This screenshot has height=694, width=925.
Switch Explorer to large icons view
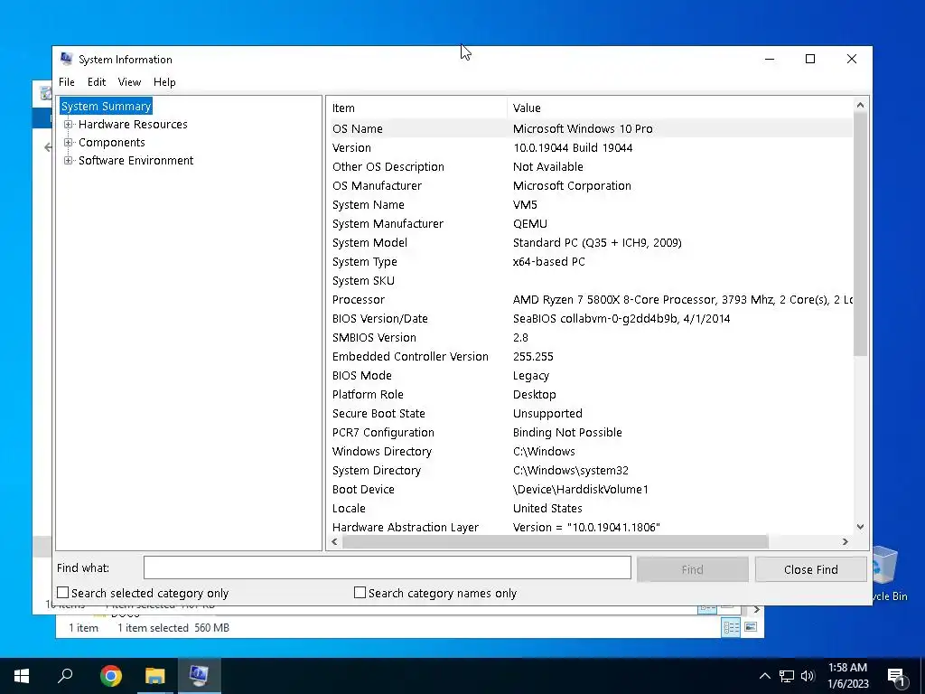pos(751,627)
